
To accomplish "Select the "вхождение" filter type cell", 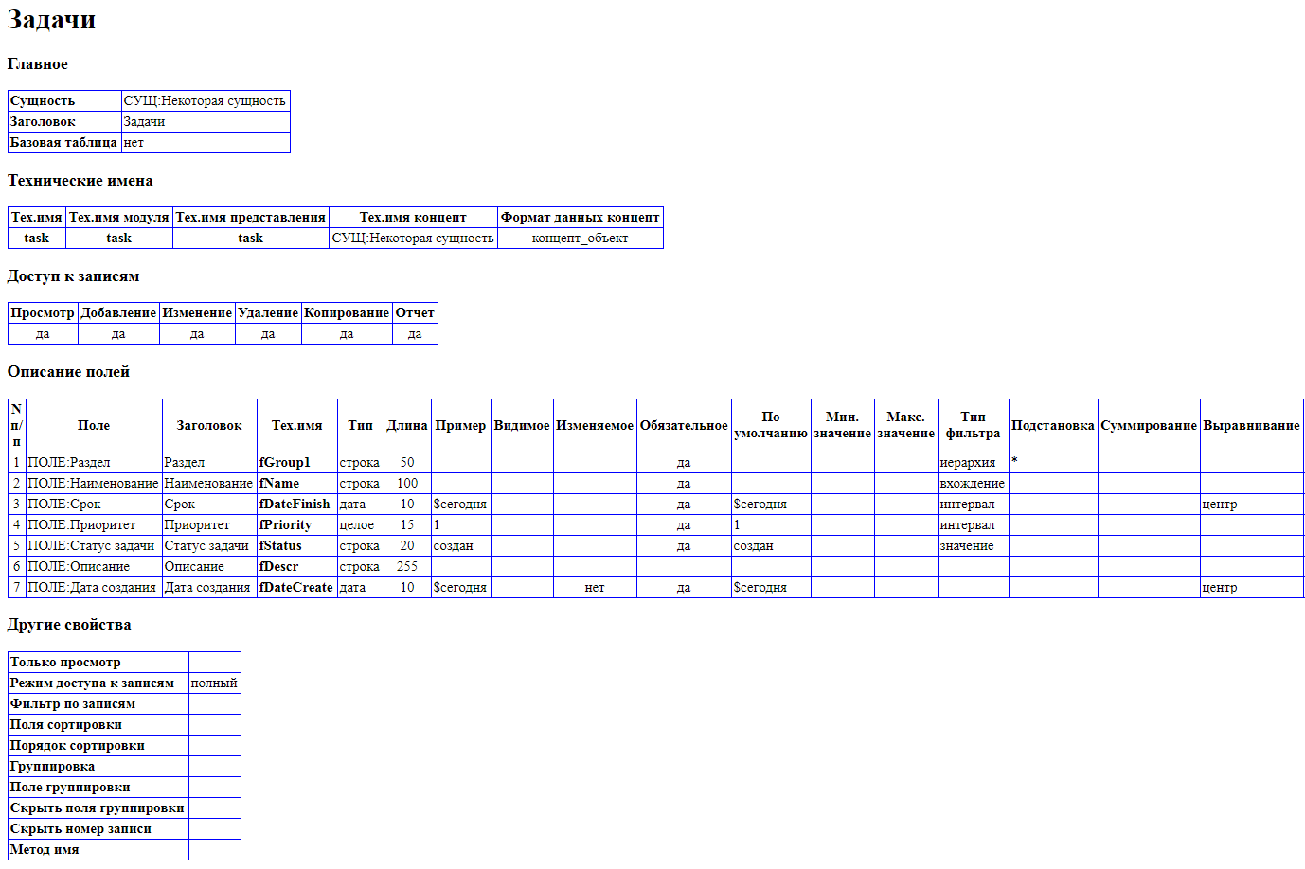I will tap(973, 483).
